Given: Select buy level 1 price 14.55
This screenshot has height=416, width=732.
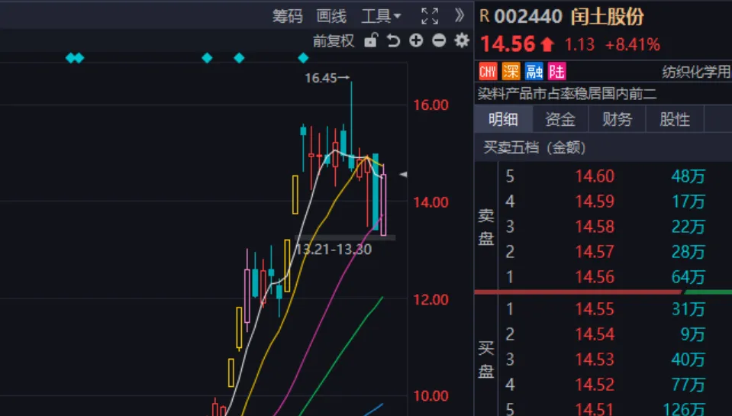Looking at the screenshot, I should 595,309.
